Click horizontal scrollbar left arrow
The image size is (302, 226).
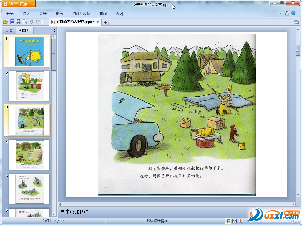pos(60,204)
